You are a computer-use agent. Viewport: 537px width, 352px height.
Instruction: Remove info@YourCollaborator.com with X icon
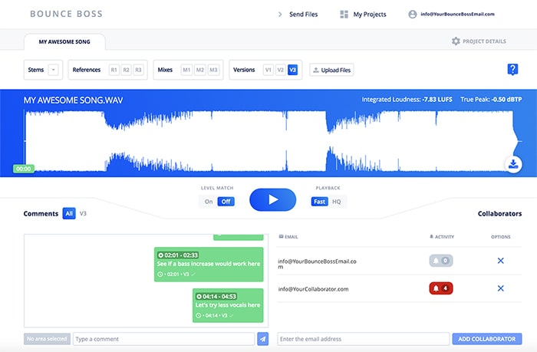[500, 288]
